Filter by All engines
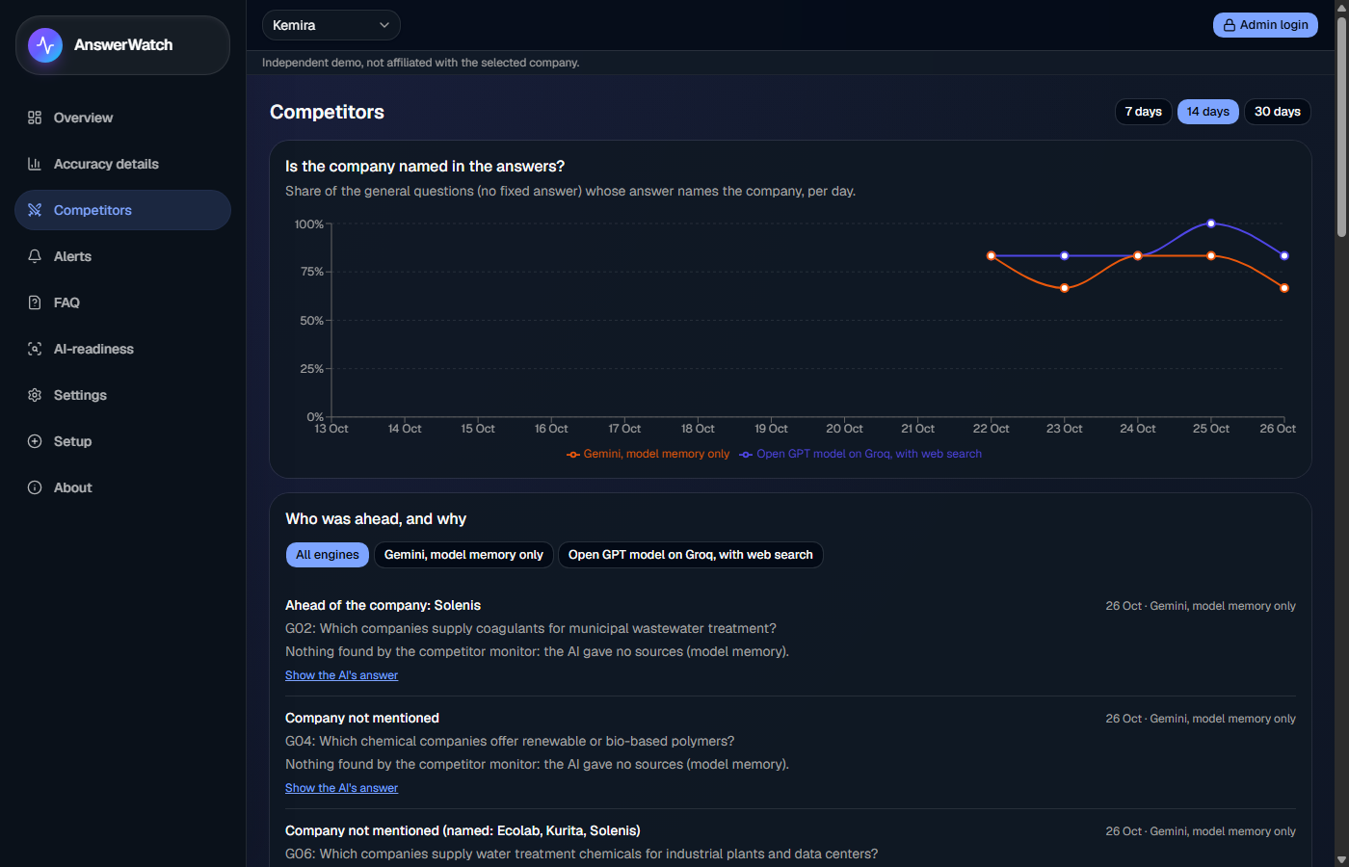1349x867 pixels. (328, 555)
